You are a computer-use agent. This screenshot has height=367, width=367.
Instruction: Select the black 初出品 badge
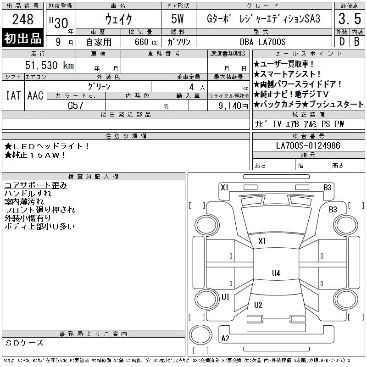(x=23, y=39)
